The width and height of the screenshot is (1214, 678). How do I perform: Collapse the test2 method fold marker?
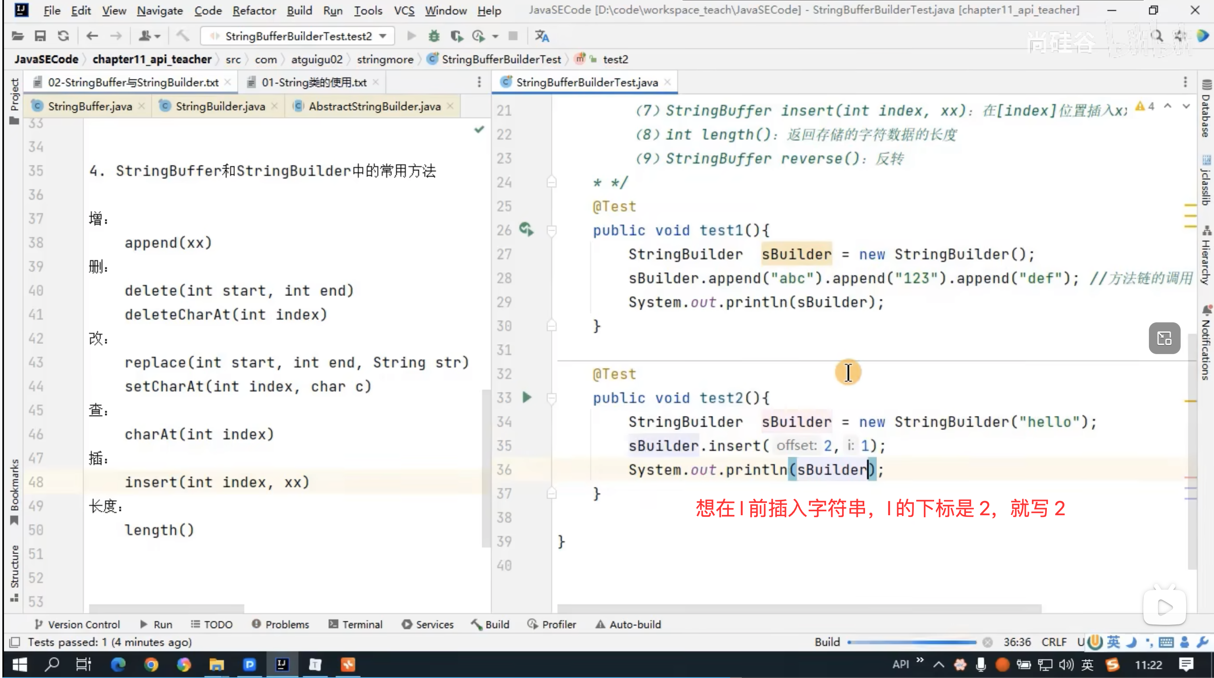click(551, 398)
